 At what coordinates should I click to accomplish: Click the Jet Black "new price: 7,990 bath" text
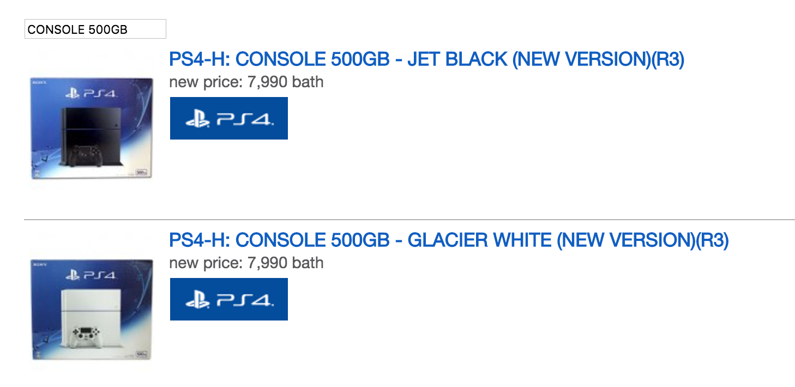point(246,82)
